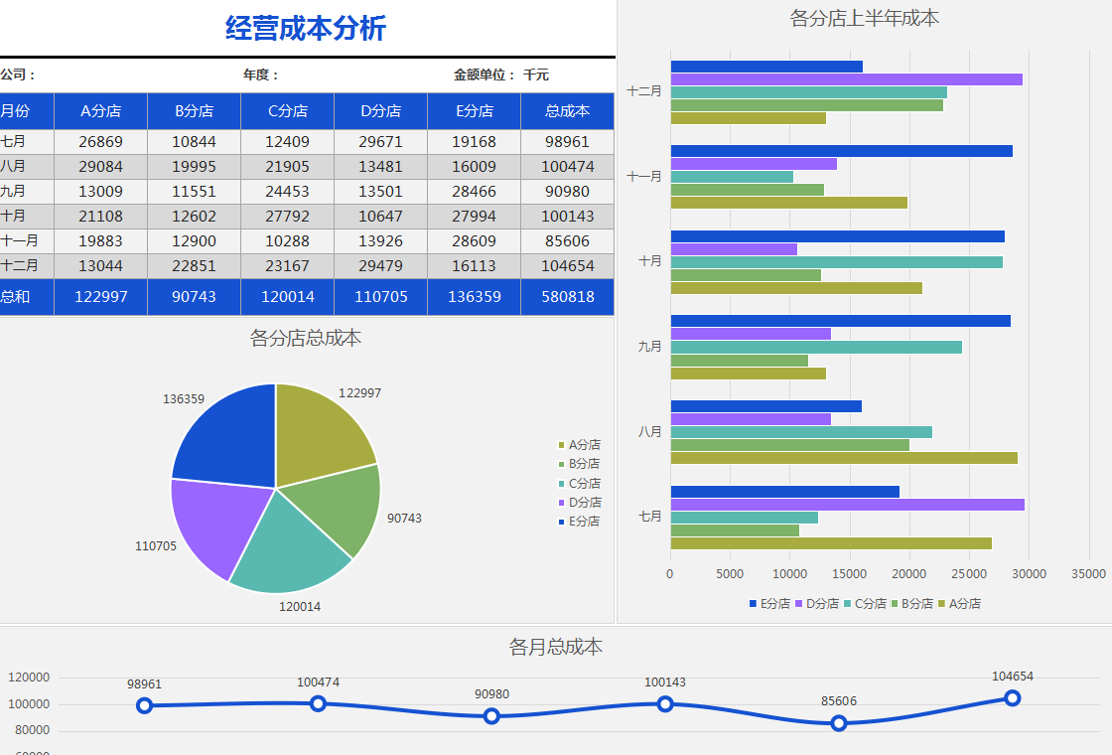The height and width of the screenshot is (755, 1112).
Task: Select the 各分店上半年成本 bar chart title
Action: (865, 19)
